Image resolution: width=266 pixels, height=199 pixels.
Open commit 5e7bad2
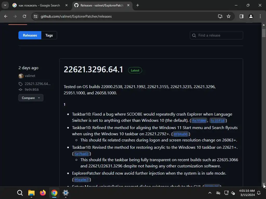pyautogui.click(x=81, y=154)
